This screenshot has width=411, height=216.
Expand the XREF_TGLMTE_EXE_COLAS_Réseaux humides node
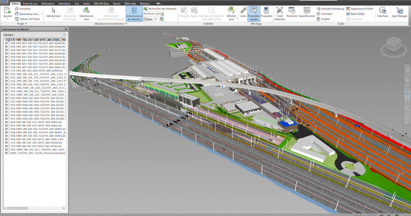click(x=6, y=153)
